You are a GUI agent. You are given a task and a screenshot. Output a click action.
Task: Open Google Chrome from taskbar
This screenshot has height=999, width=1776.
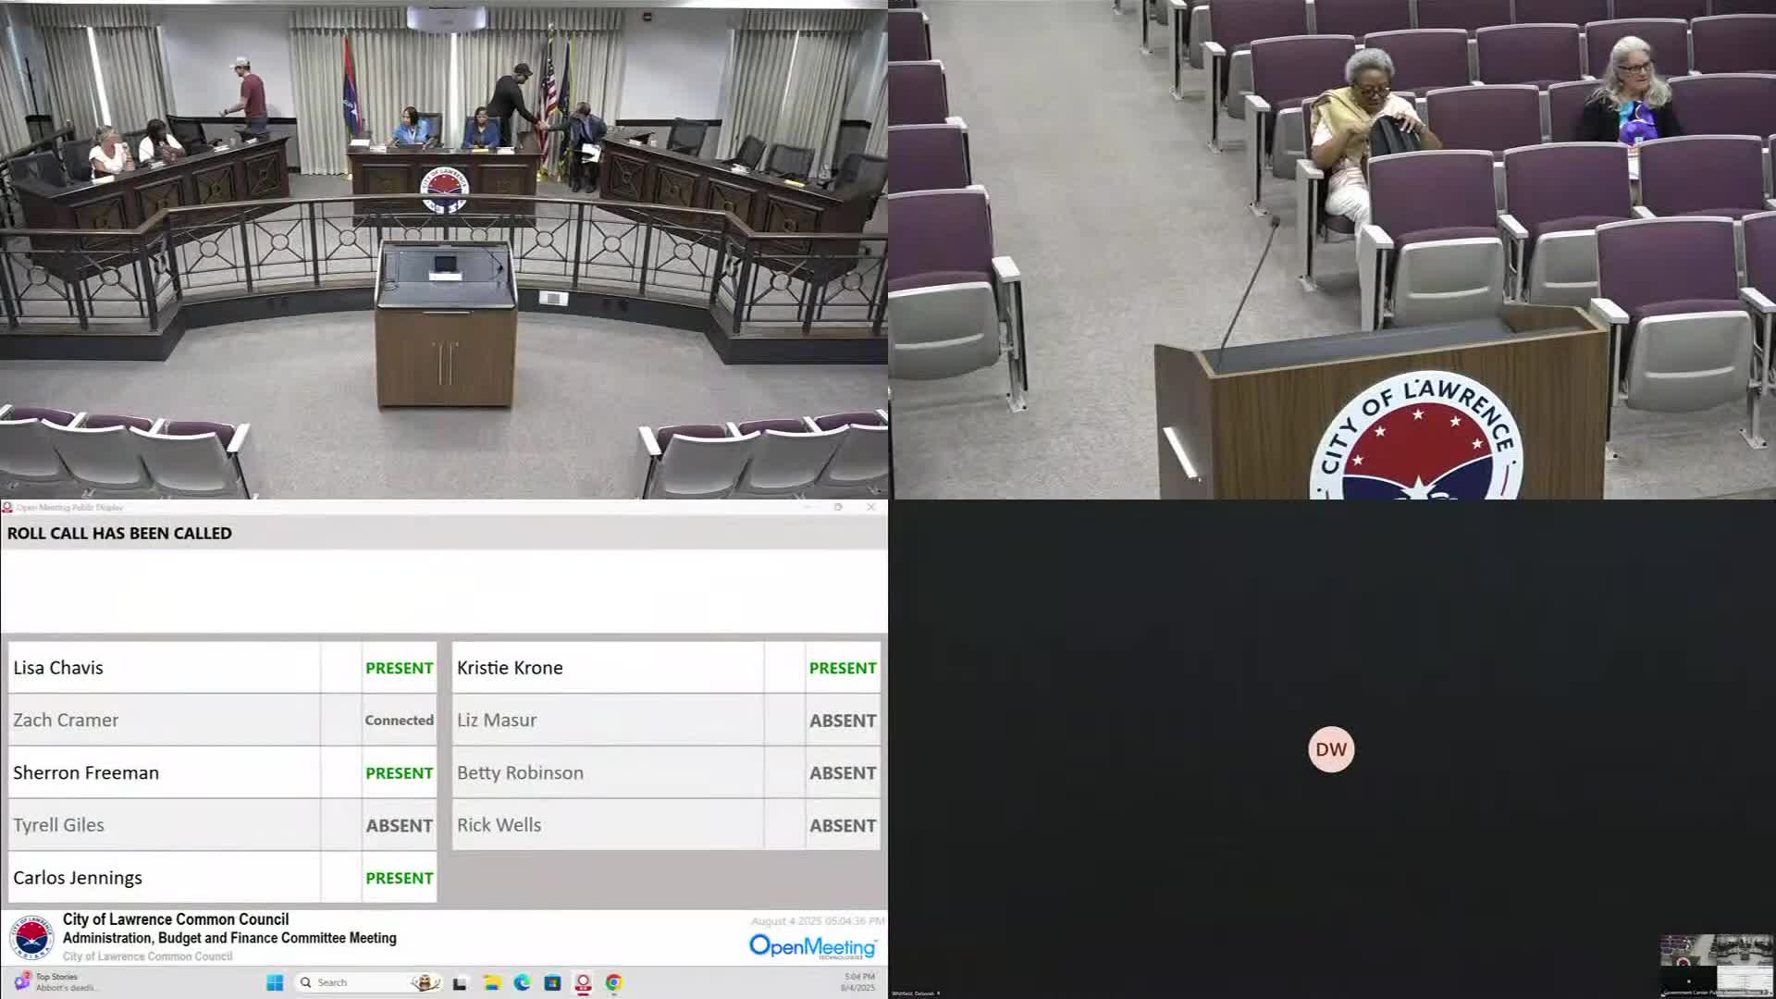pyautogui.click(x=613, y=982)
